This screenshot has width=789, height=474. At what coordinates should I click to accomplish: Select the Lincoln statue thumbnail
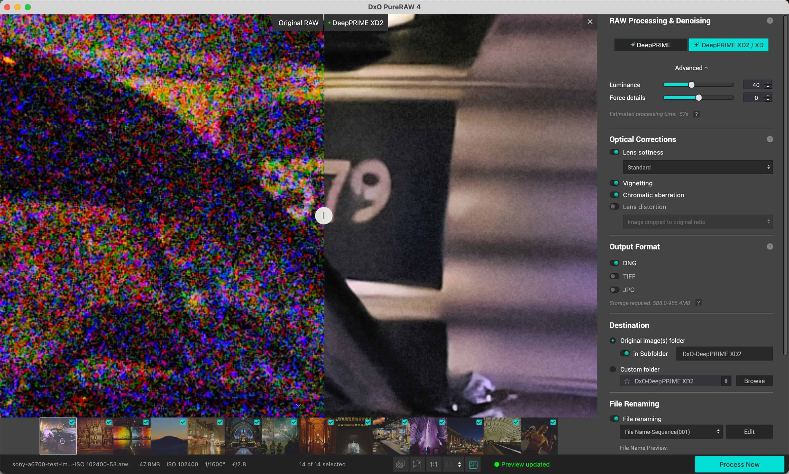point(354,436)
